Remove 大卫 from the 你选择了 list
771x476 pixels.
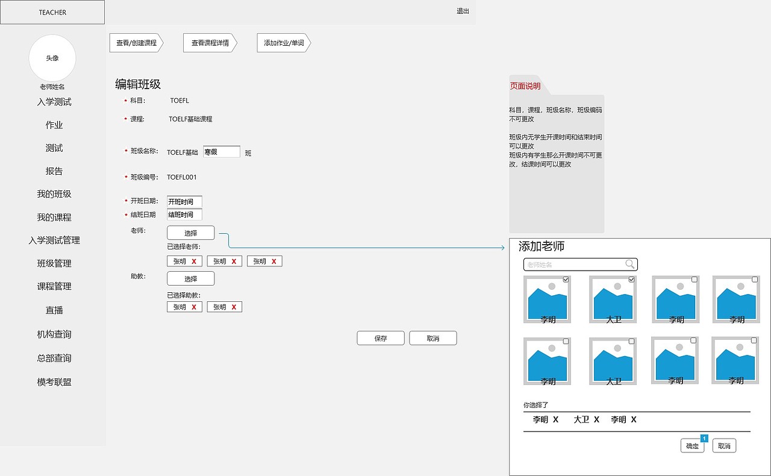(596, 419)
